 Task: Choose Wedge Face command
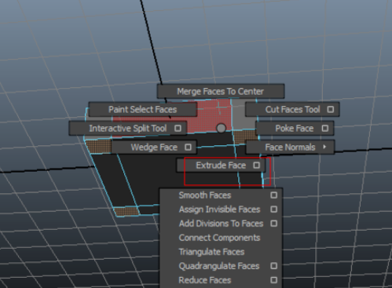[x=154, y=147]
